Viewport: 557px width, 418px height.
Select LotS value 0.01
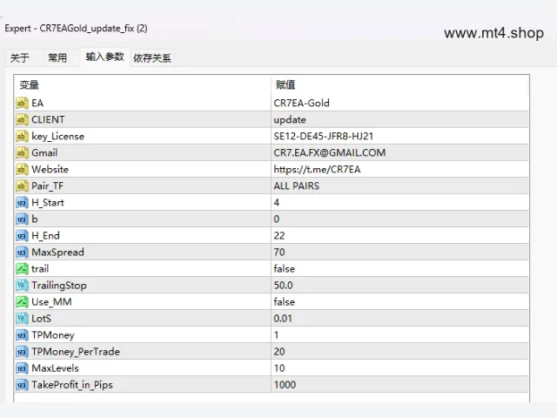coord(399,319)
